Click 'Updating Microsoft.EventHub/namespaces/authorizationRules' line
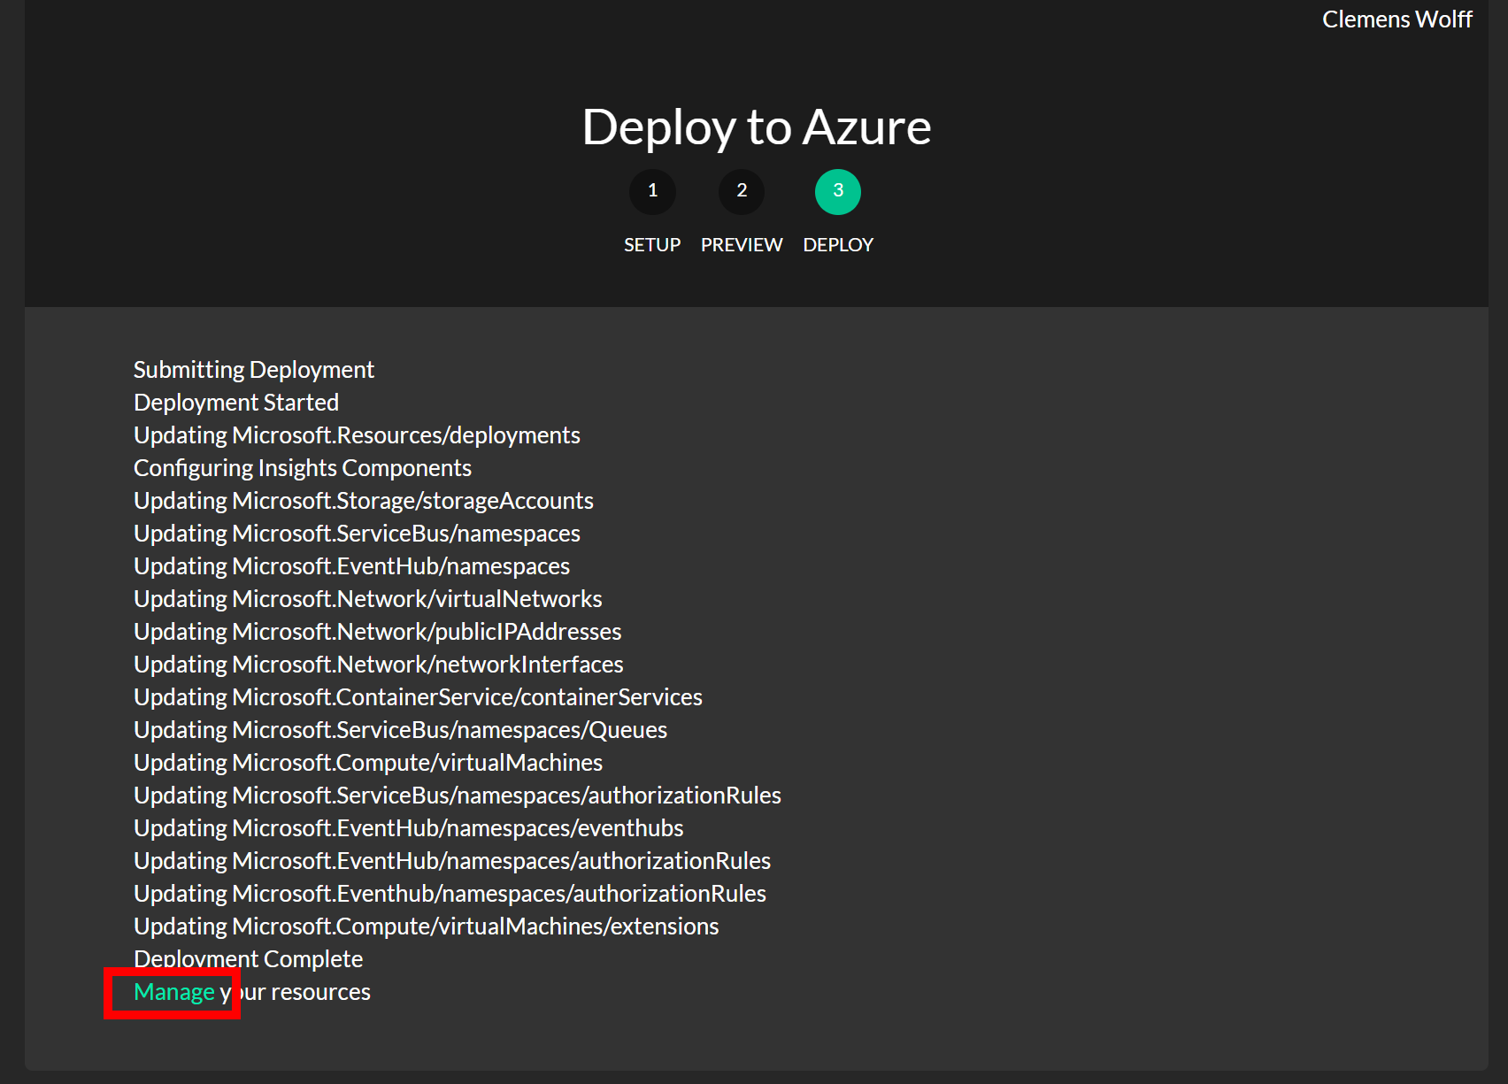This screenshot has height=1084, width=1508. click(x=452, y=861)
